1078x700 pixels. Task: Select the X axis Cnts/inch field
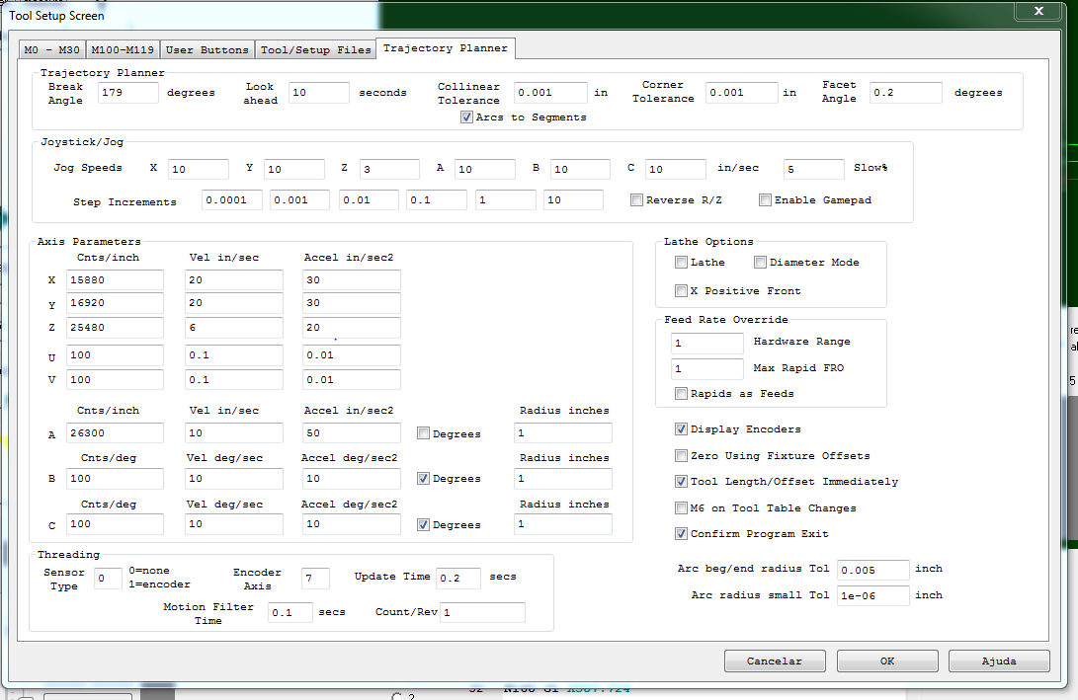click(116, 280)
